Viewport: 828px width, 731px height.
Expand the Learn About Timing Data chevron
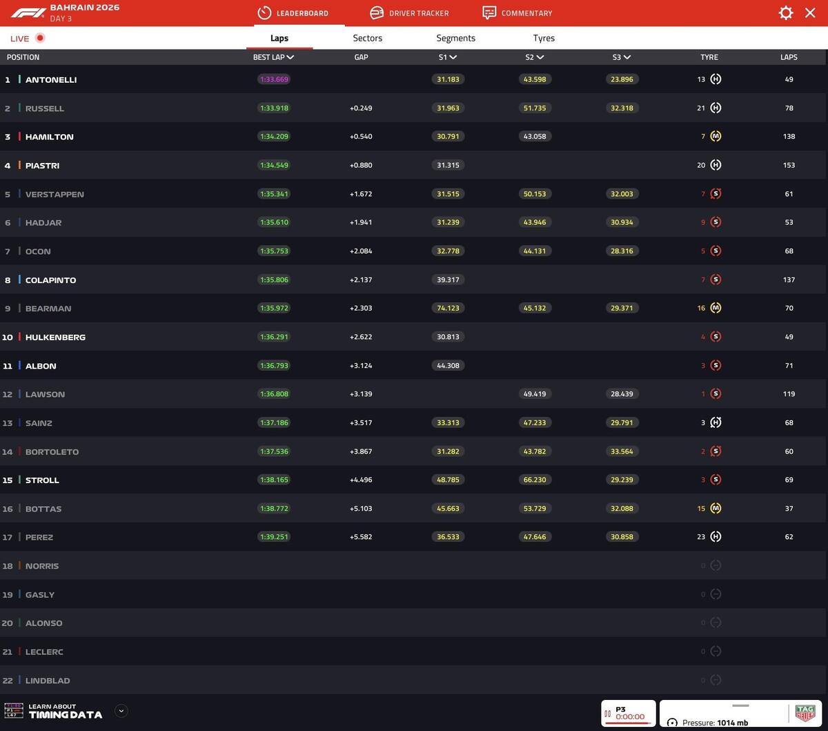(x=121, y=710)
